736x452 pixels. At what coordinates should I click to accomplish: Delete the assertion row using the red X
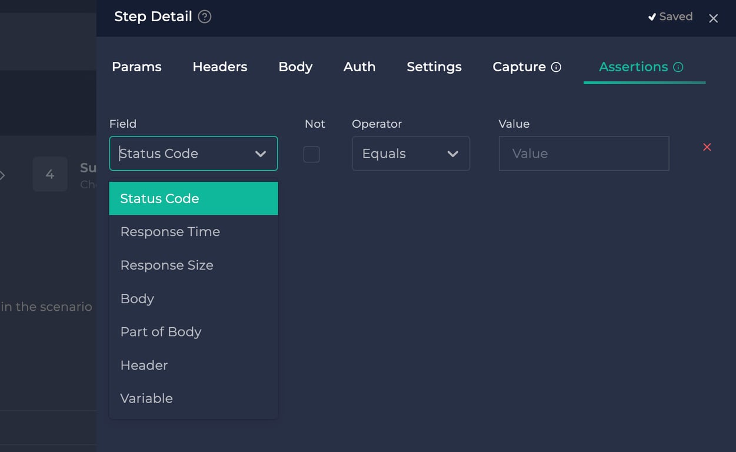point(707,147)
